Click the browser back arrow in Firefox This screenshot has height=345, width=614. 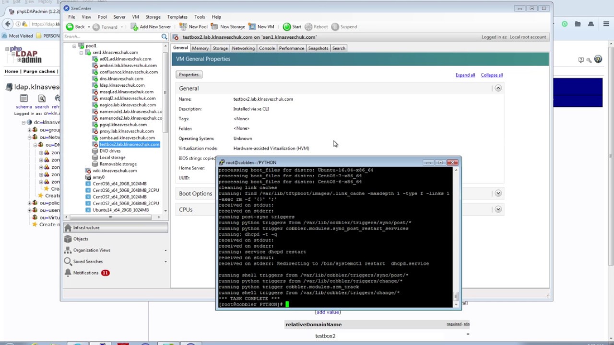pos(8,24)
